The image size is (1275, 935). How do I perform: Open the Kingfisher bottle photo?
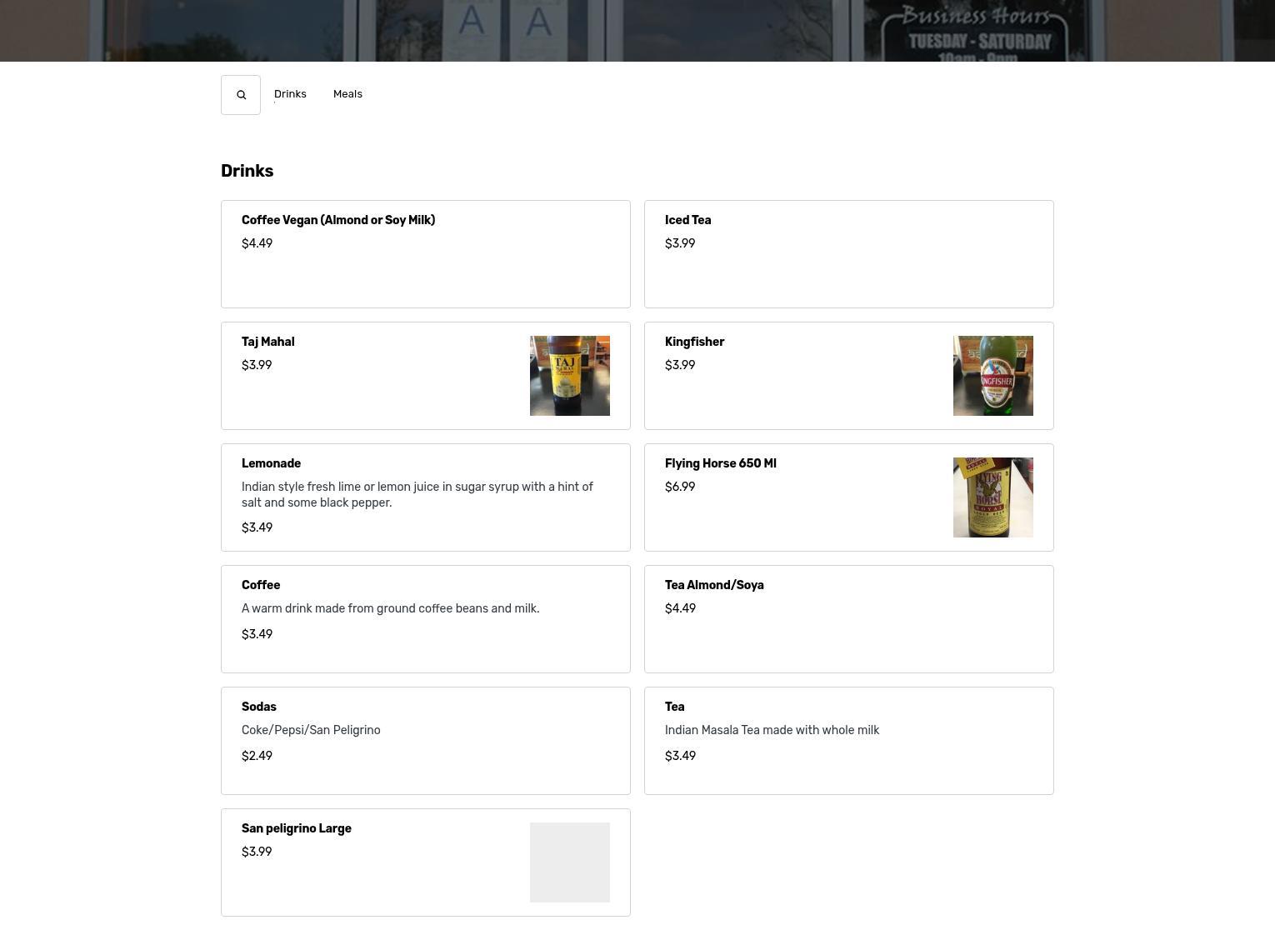(992, 376)
